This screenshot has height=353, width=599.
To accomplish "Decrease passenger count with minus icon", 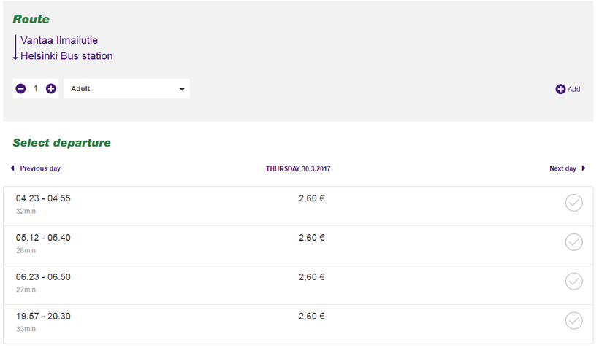I will pos(20,89).
